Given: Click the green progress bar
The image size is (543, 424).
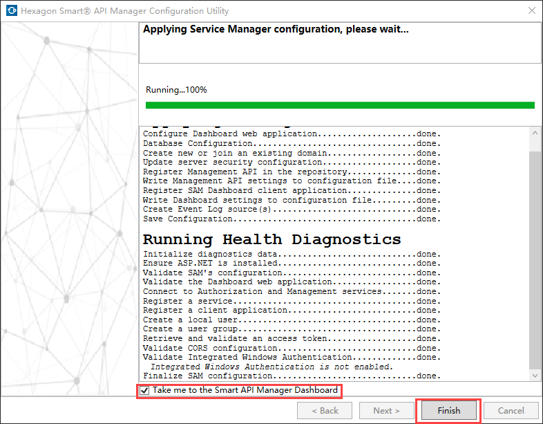Looking at the screenshot, I should 340,105.
